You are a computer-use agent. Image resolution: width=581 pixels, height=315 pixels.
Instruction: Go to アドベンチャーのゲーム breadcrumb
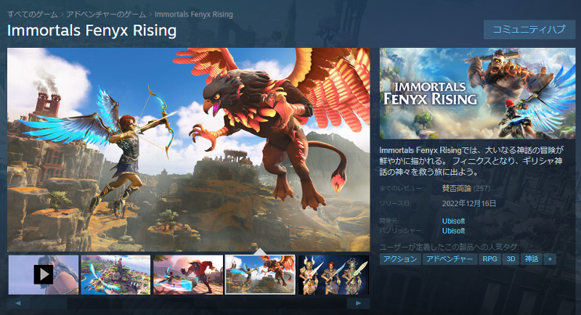106,15
